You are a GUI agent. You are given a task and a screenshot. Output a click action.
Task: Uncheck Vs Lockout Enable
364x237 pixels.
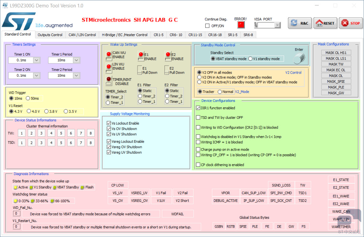109,123
